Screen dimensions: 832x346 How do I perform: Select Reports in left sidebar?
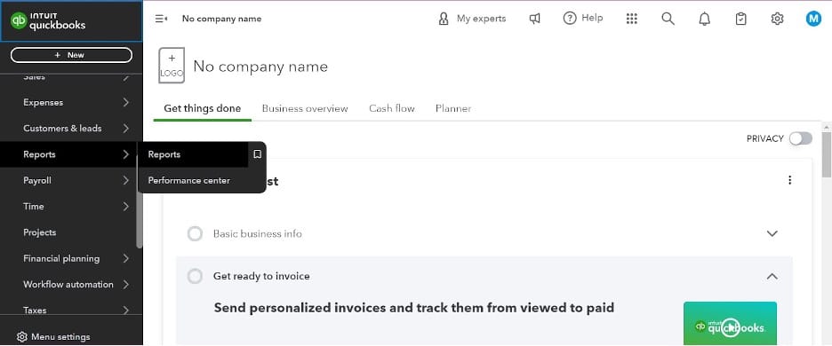point(39,154)
